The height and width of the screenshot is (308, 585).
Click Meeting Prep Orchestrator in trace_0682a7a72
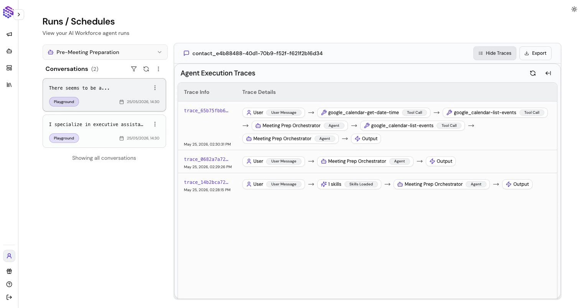pyautogui.click(x=365, y=161)
